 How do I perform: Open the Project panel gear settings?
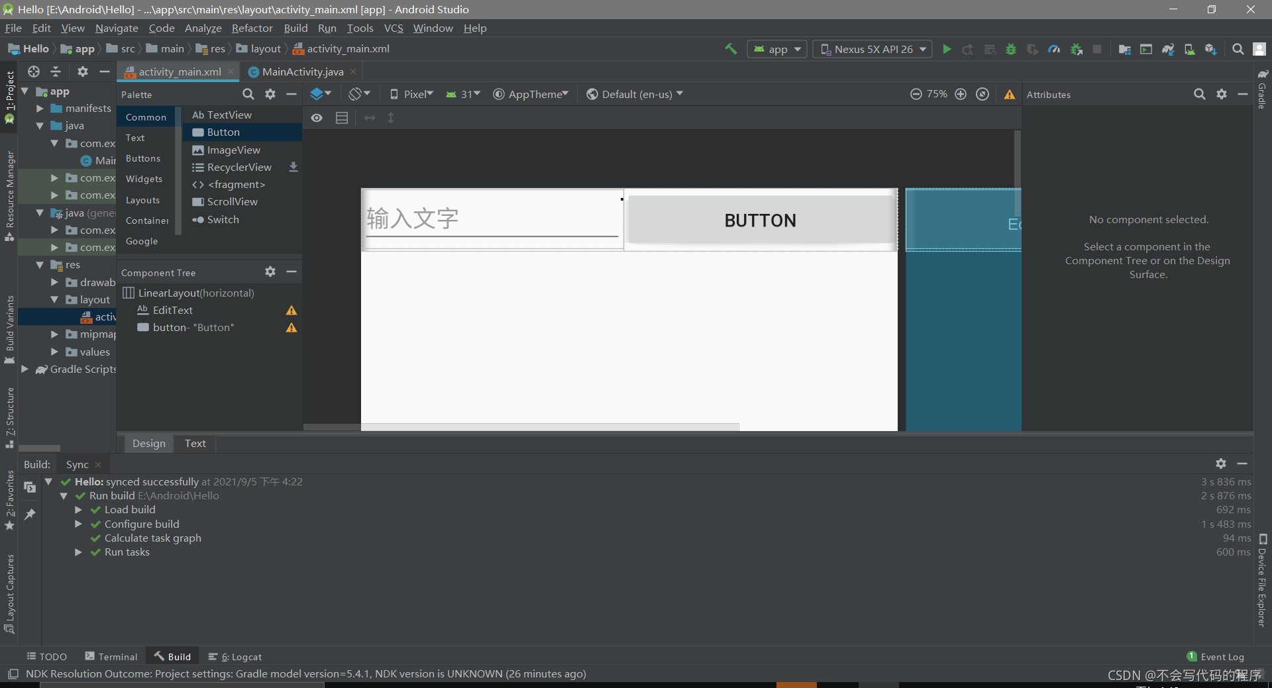click(x=83, y=72)
